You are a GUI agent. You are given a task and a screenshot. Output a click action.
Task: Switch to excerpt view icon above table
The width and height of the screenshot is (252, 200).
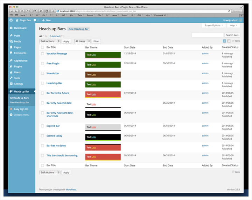229,41
